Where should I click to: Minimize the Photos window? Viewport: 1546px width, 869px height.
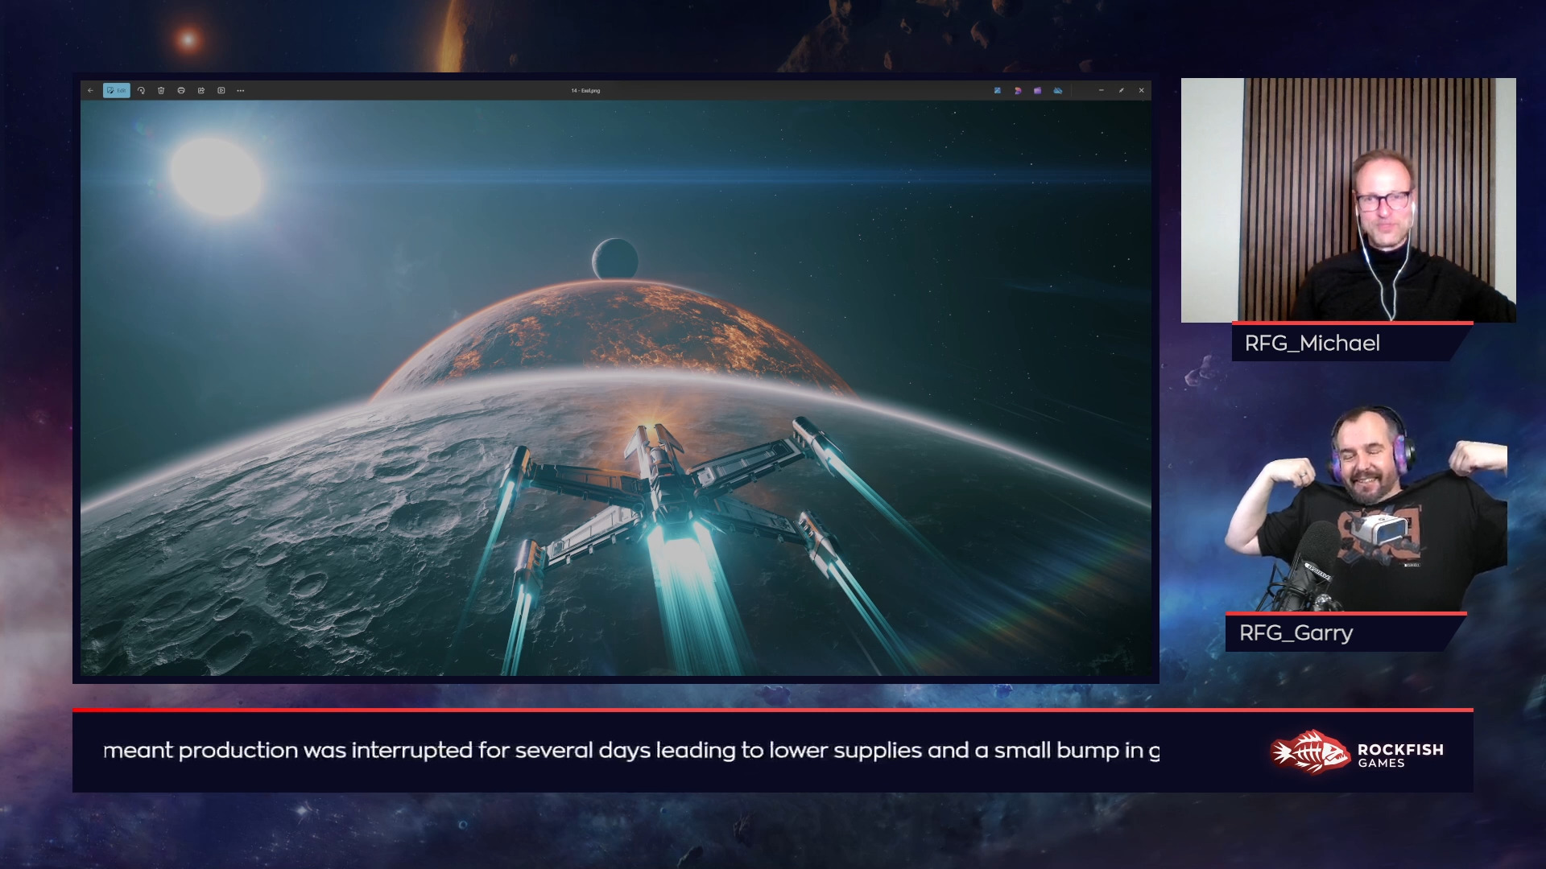(1102, 91)
